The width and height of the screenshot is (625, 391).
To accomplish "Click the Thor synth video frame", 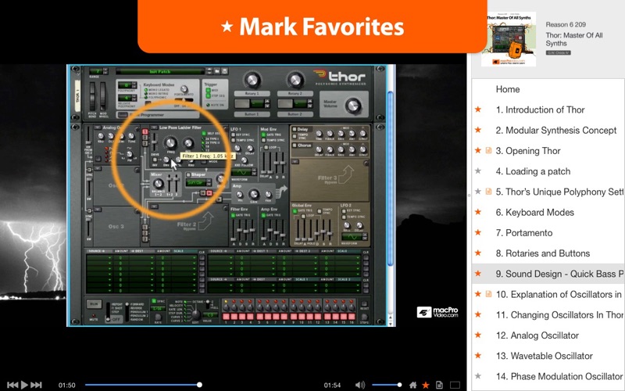I will click(x=230, y=195).
